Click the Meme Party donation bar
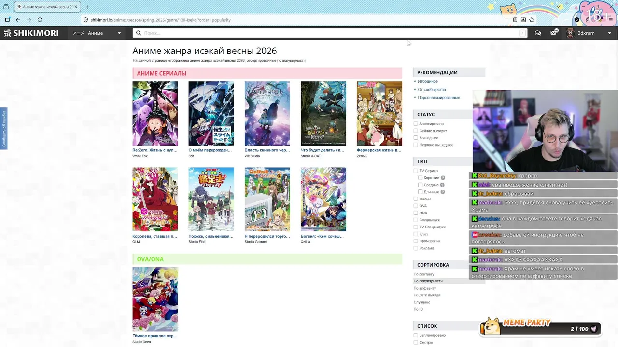 coord(541,328)
